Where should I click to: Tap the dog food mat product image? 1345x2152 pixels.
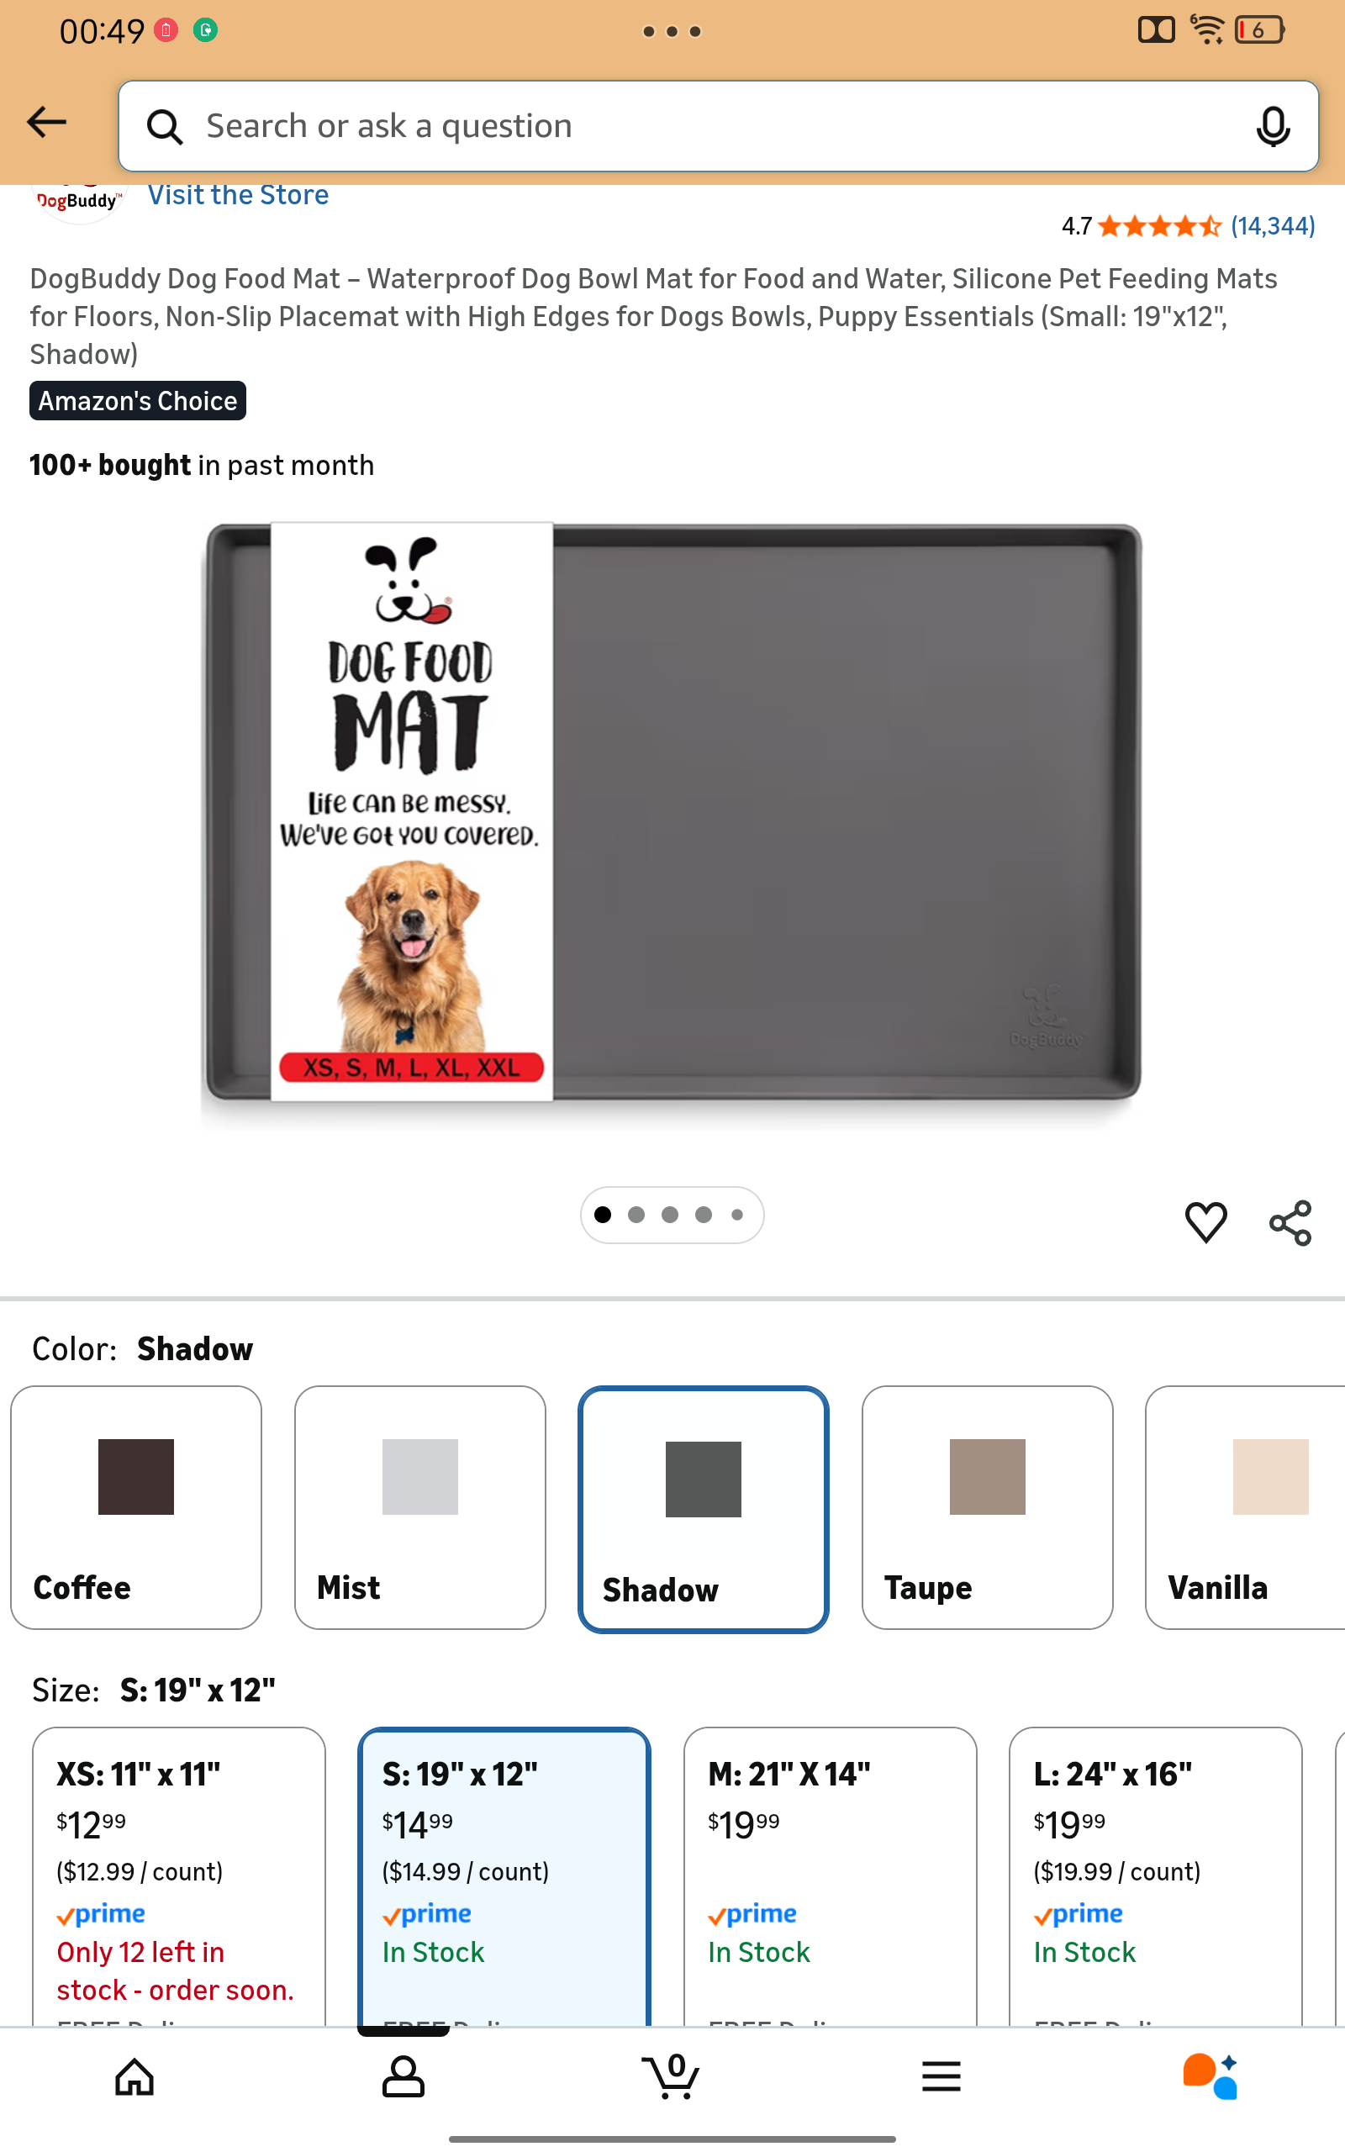point(672,814)
